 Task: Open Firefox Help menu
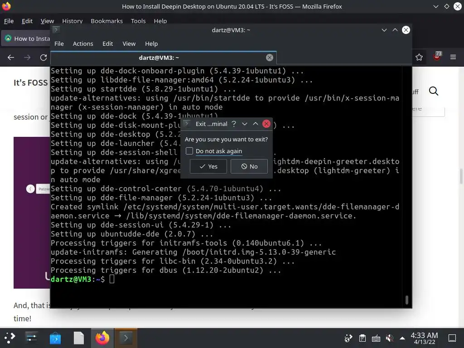(160, 21)
